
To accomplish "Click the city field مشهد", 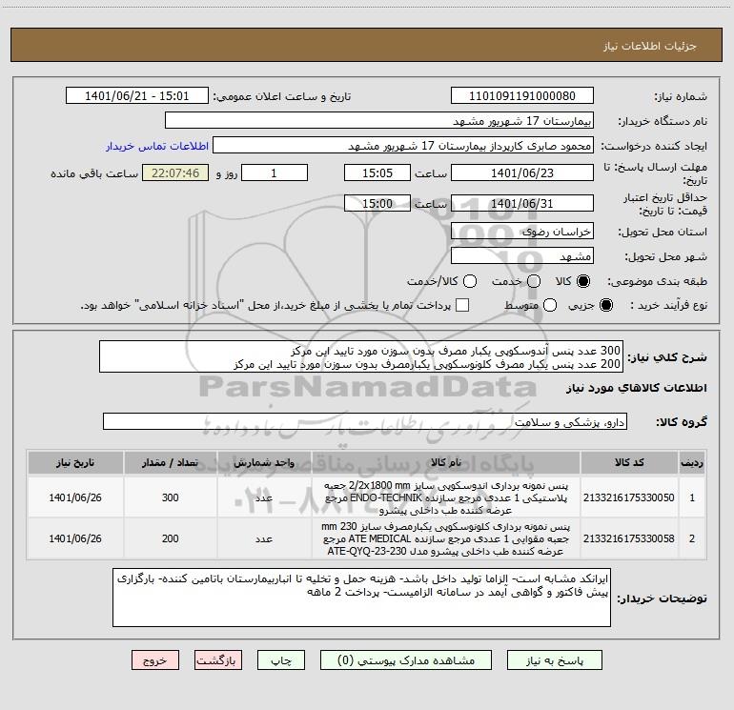I will click(x=522, y=256).
